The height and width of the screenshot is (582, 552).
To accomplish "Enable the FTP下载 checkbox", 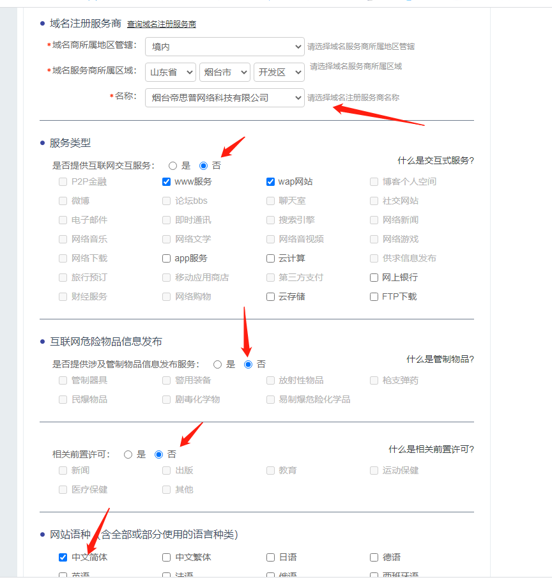I will click(x=374, y=296).
